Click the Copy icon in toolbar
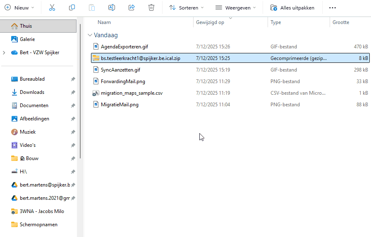The image size is (371, 237). coord(72,7)
